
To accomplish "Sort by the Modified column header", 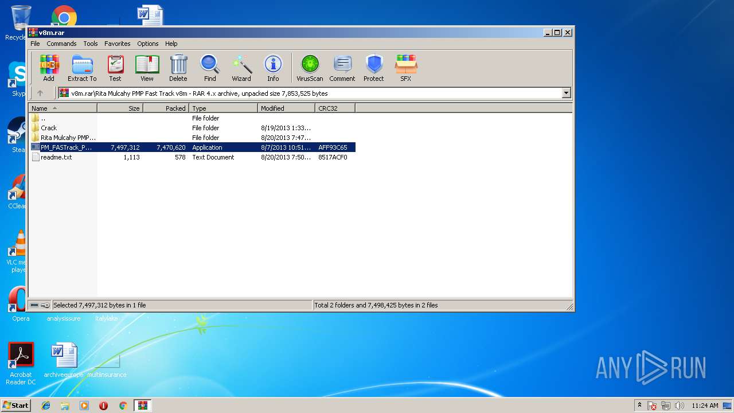I will click(x=286, y=108).
